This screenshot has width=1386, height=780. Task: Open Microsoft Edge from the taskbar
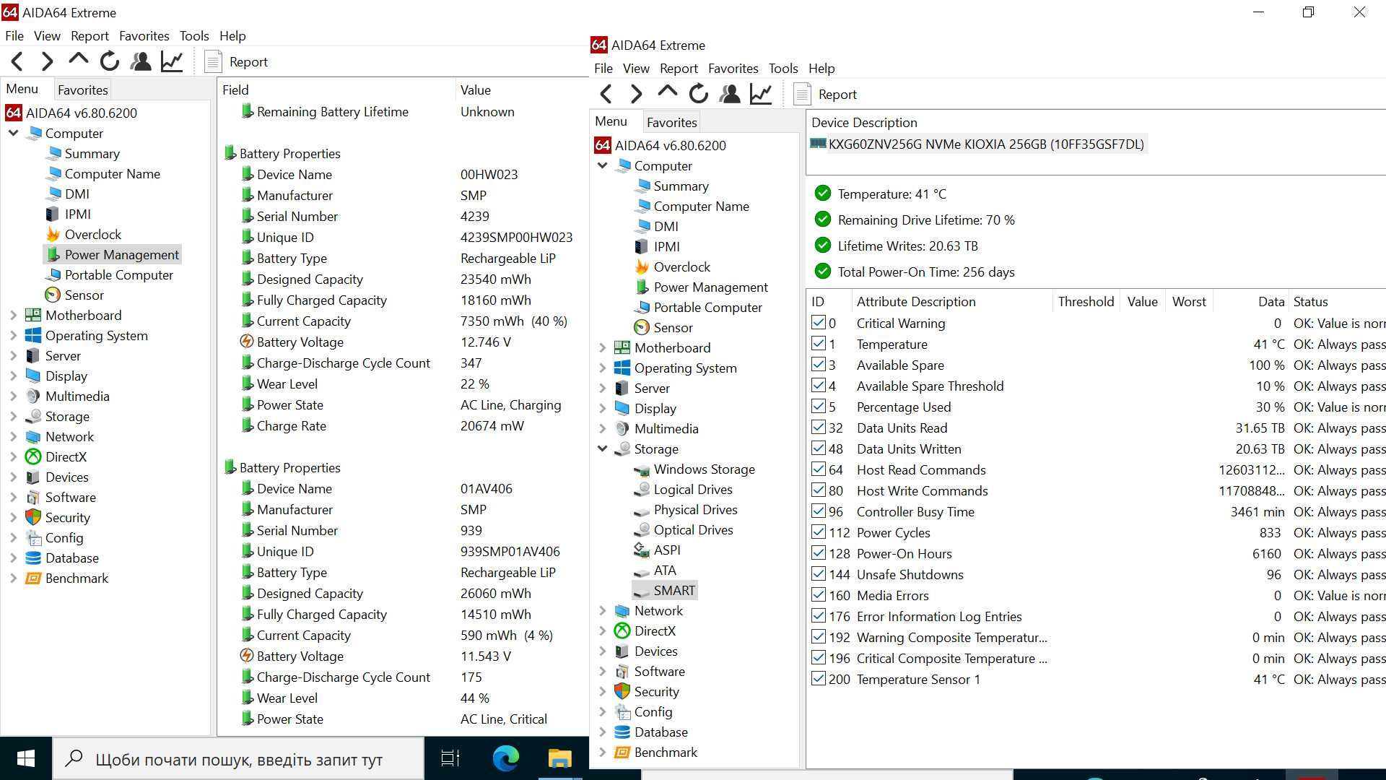[506, 758]
